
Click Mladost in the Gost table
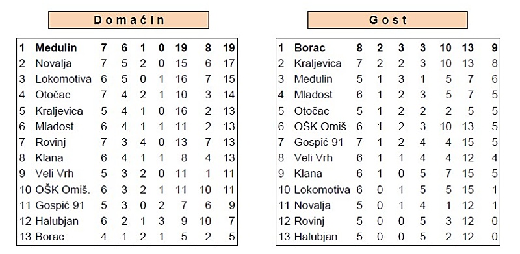(313, 95)
